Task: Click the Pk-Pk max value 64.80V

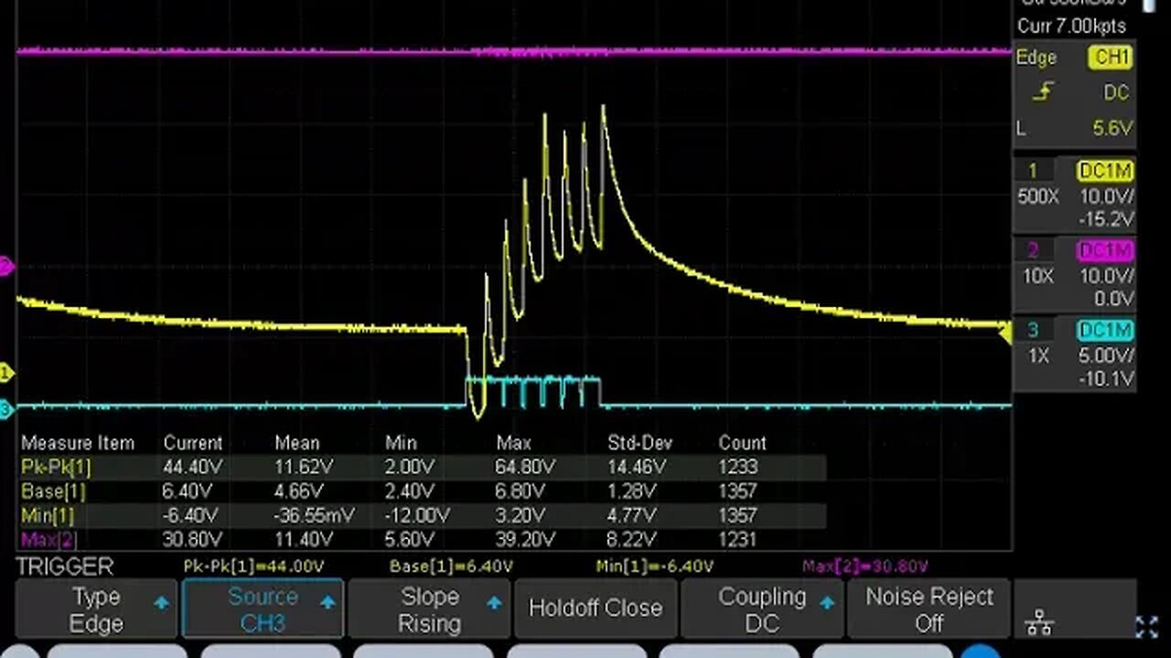Action: tap(526, 467)
